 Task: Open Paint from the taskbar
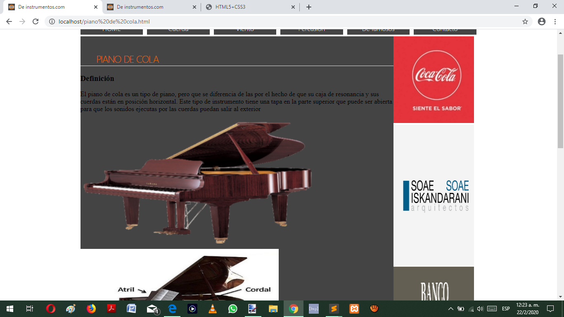71,309
